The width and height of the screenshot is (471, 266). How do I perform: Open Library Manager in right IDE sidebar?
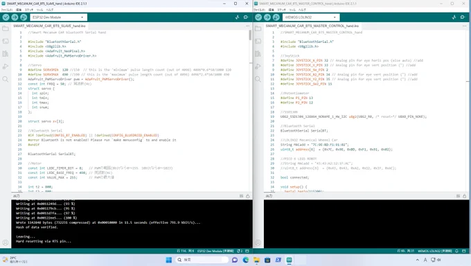[258, 54]
